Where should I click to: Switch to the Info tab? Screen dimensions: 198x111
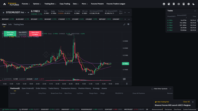(10, 24)
